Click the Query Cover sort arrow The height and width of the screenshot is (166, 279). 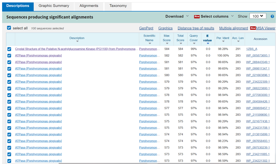(193, 44)
